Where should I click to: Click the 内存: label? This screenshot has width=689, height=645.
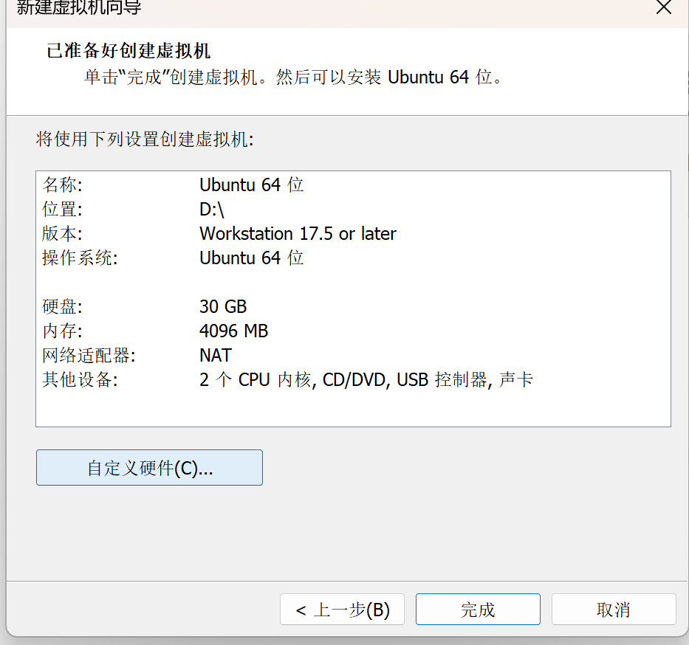(62, 331)
